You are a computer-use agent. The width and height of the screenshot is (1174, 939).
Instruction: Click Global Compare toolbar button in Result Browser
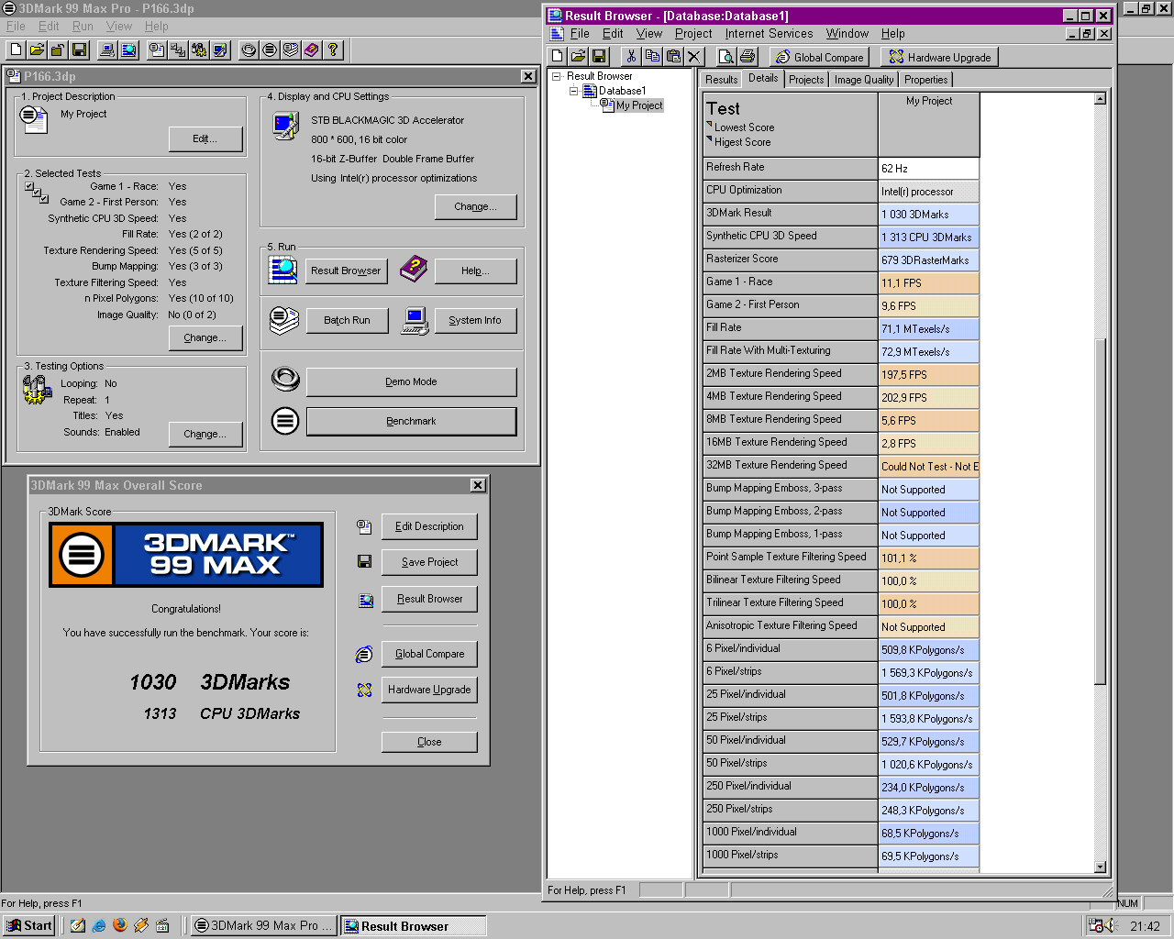click(x=819, y=57)
